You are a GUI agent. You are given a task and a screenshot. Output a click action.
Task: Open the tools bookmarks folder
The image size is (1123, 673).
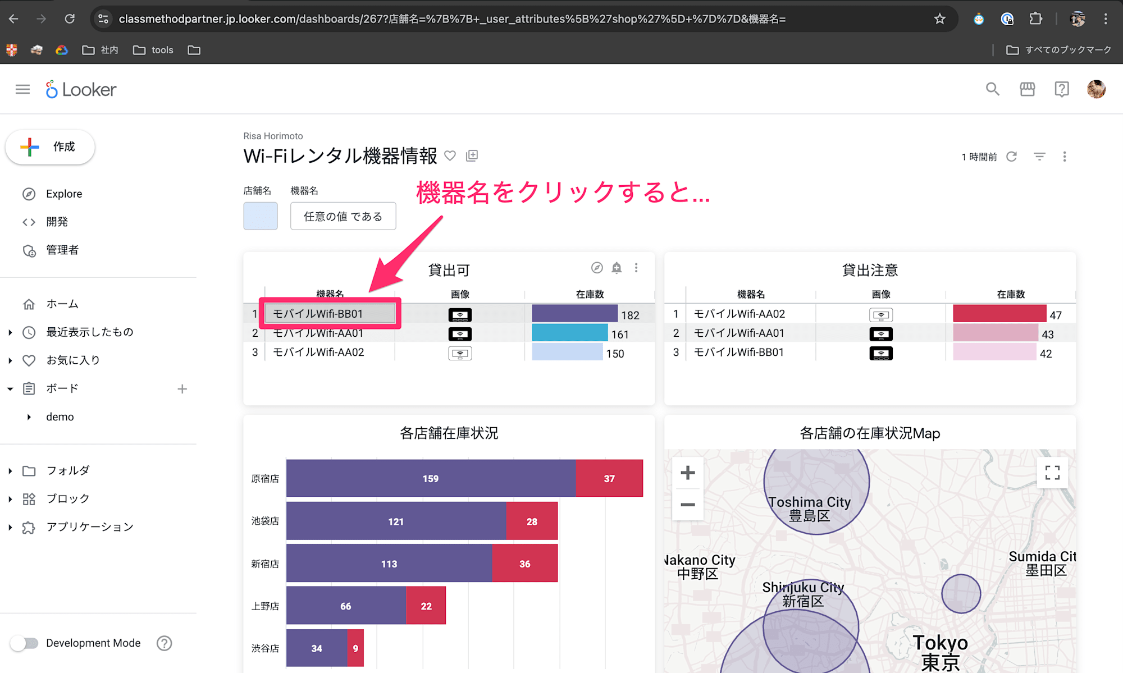[153, 50]
